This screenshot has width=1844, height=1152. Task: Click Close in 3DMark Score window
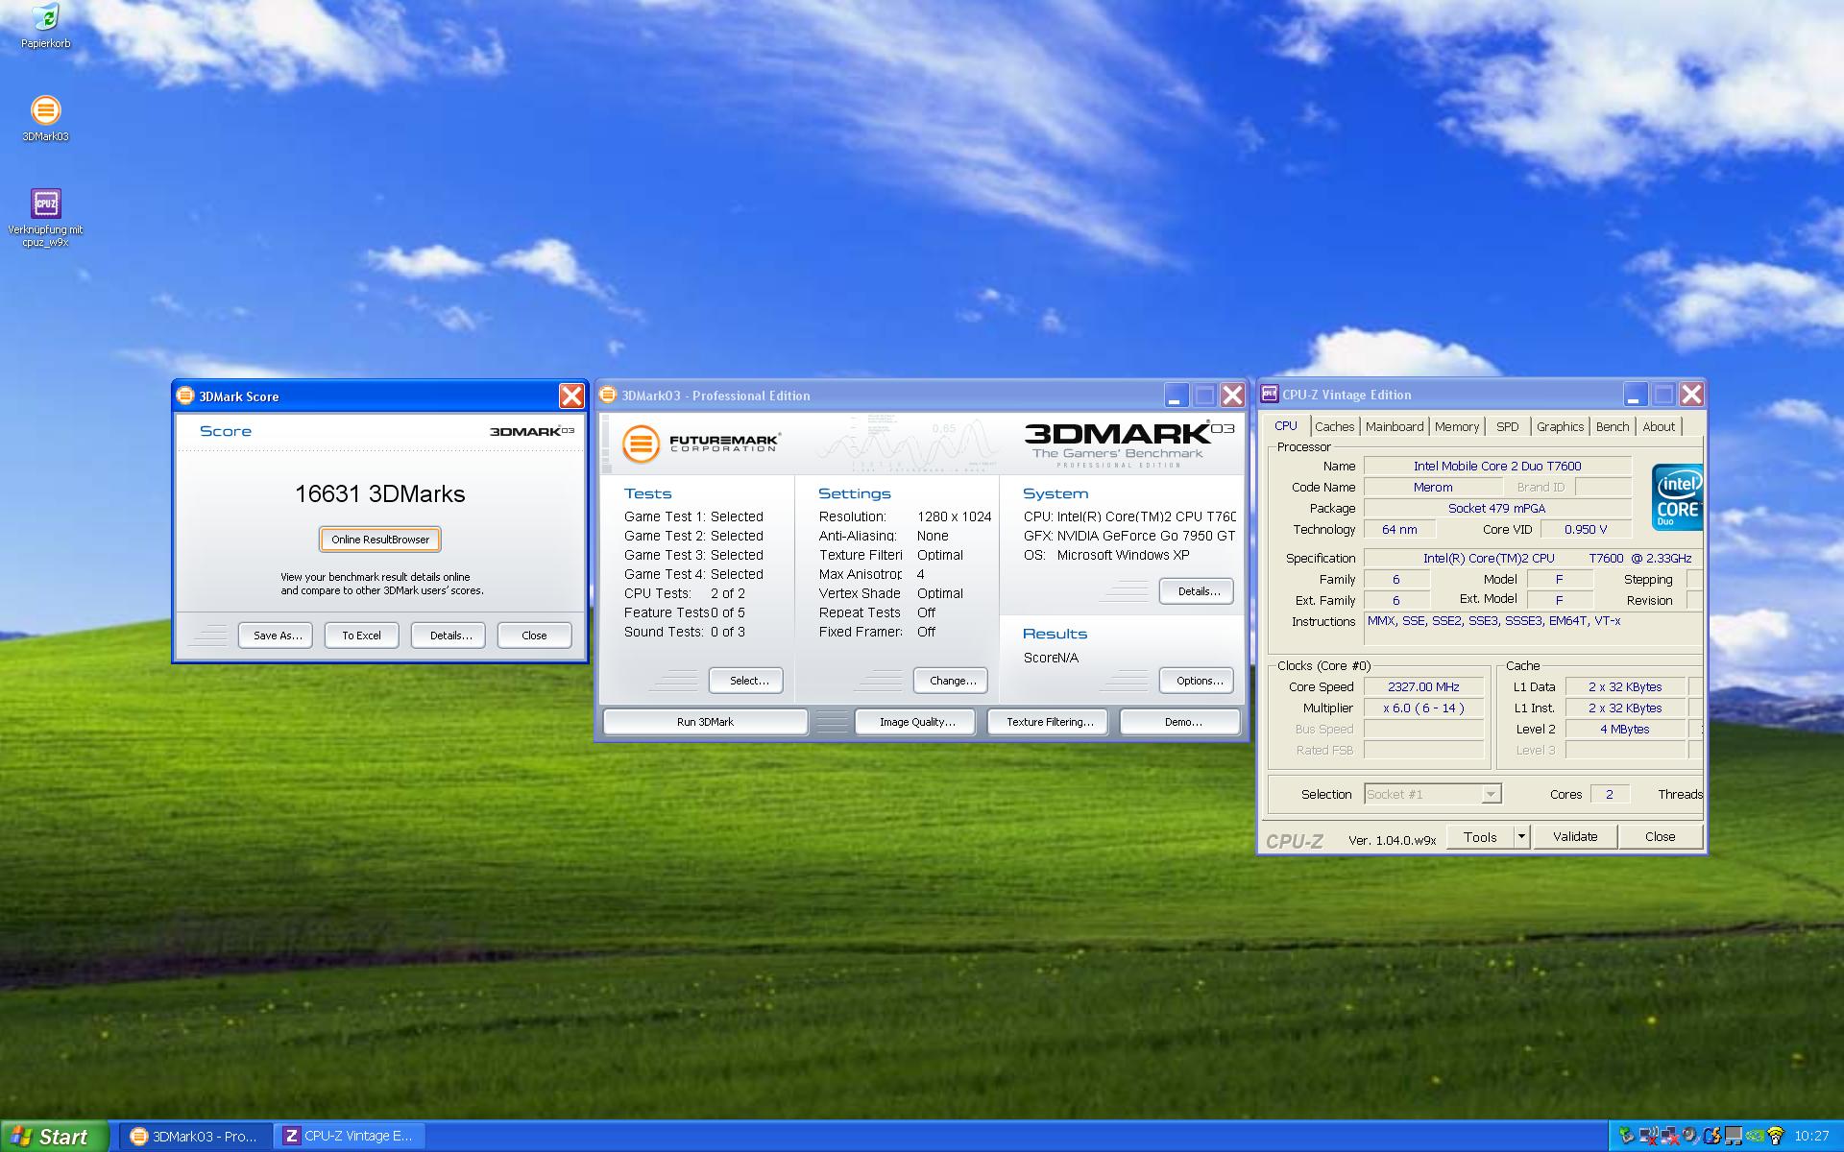(535, 636)
